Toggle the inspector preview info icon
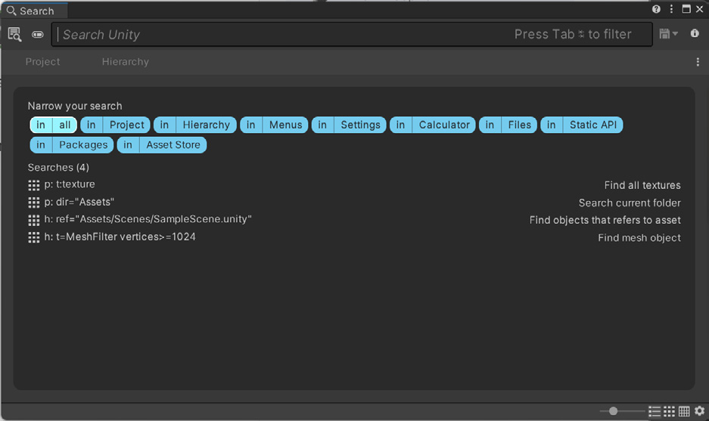This screenshot has height=421, width=709. (x=695, y=33)
